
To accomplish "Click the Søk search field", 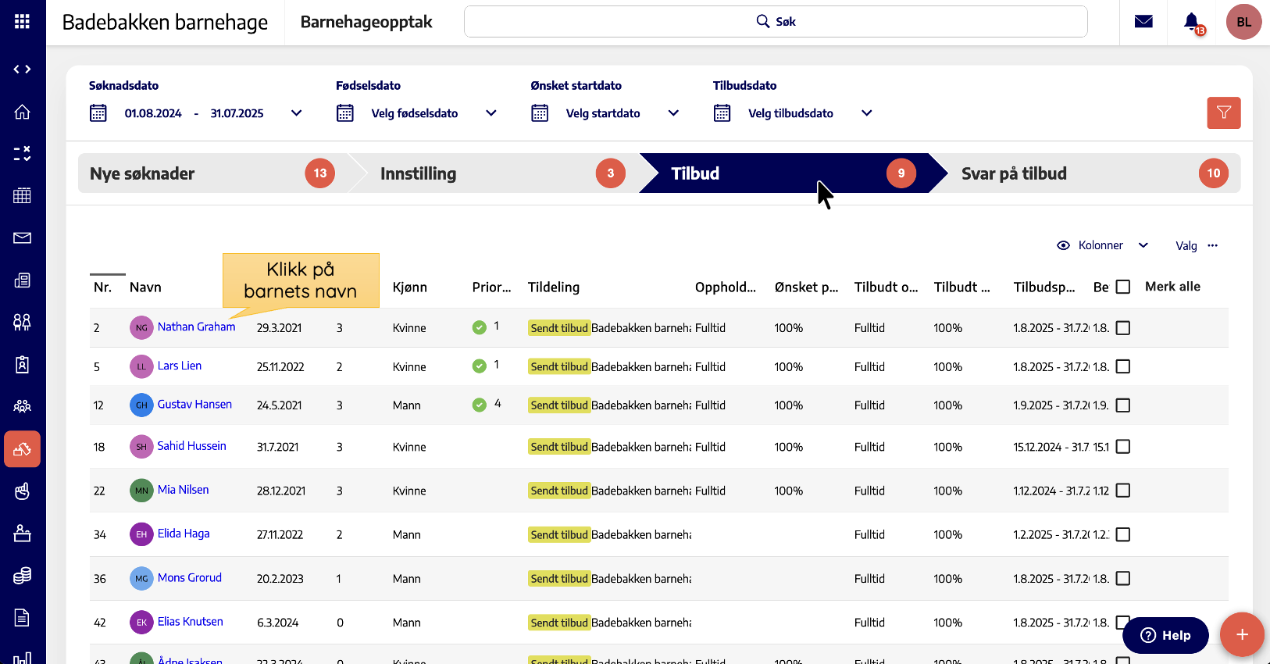I will tap(775, 22).
